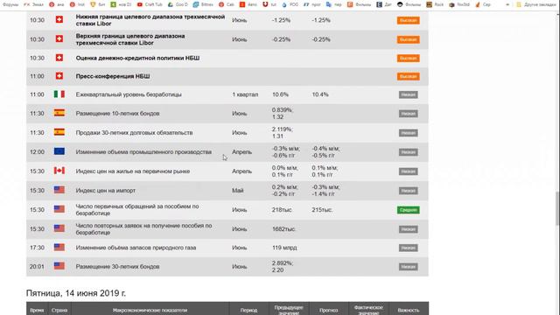560x315 pixels.
Task: Click US flag in natural gas reserves row
Action: (59, 247)
